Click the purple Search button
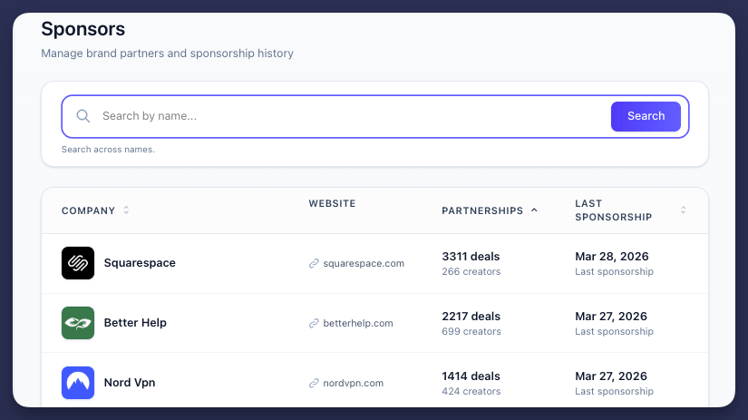 pos(646,116)
